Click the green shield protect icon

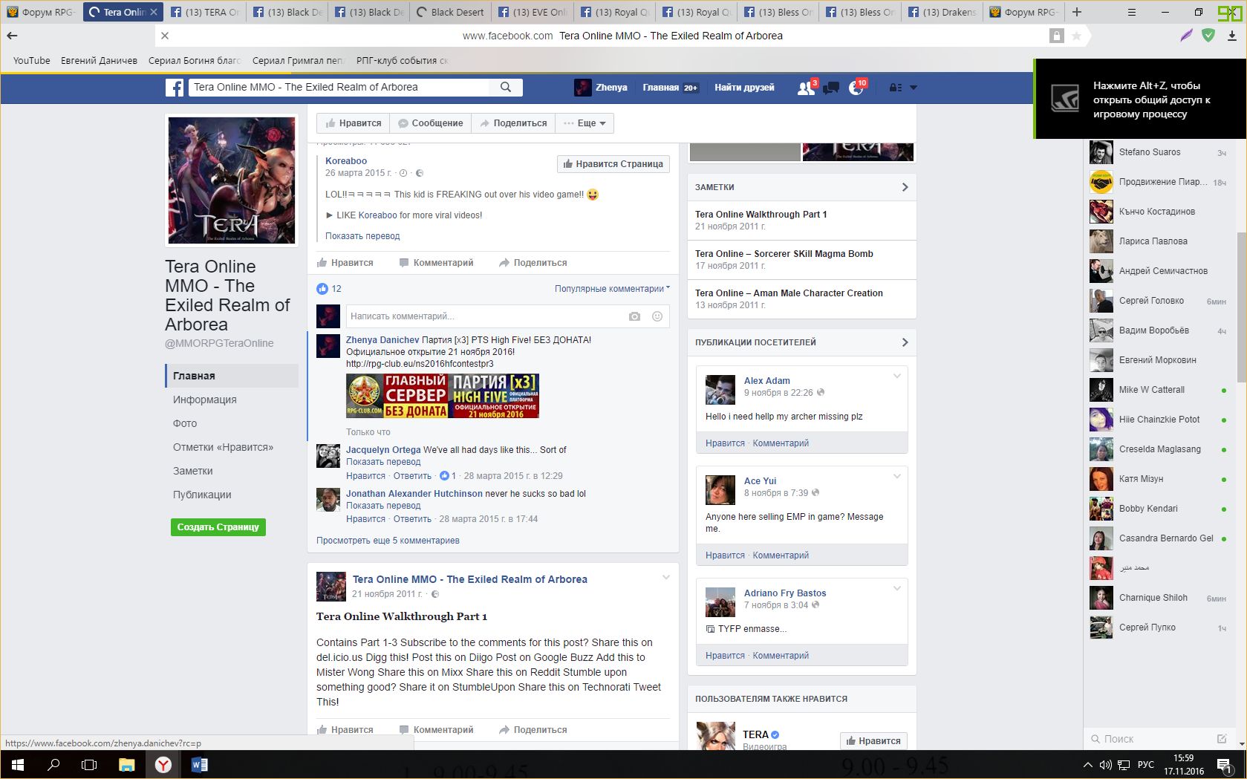click(x=1208, y=35)
